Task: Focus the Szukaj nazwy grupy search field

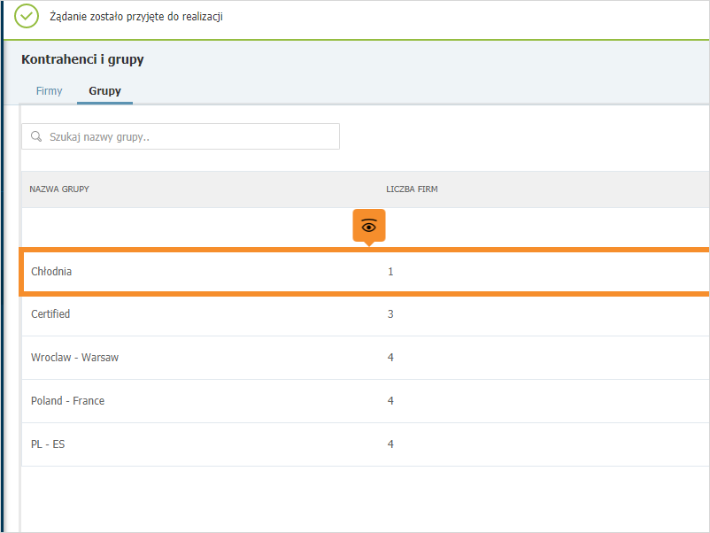Action: click(181, 136)
